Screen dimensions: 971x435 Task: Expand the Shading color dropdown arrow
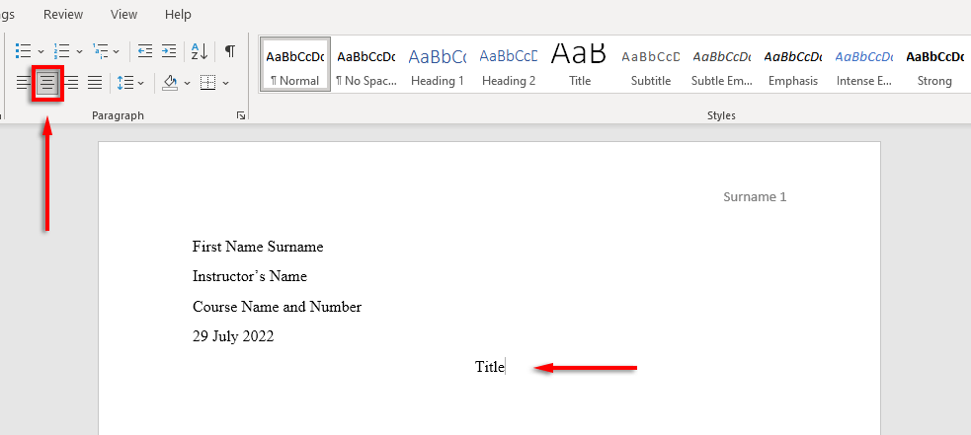(x=187, y=83)
